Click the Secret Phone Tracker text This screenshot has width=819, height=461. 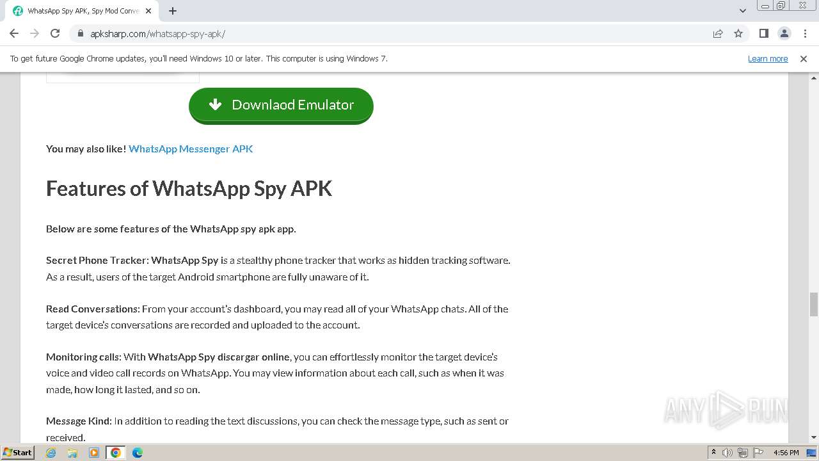click(97, 261)
